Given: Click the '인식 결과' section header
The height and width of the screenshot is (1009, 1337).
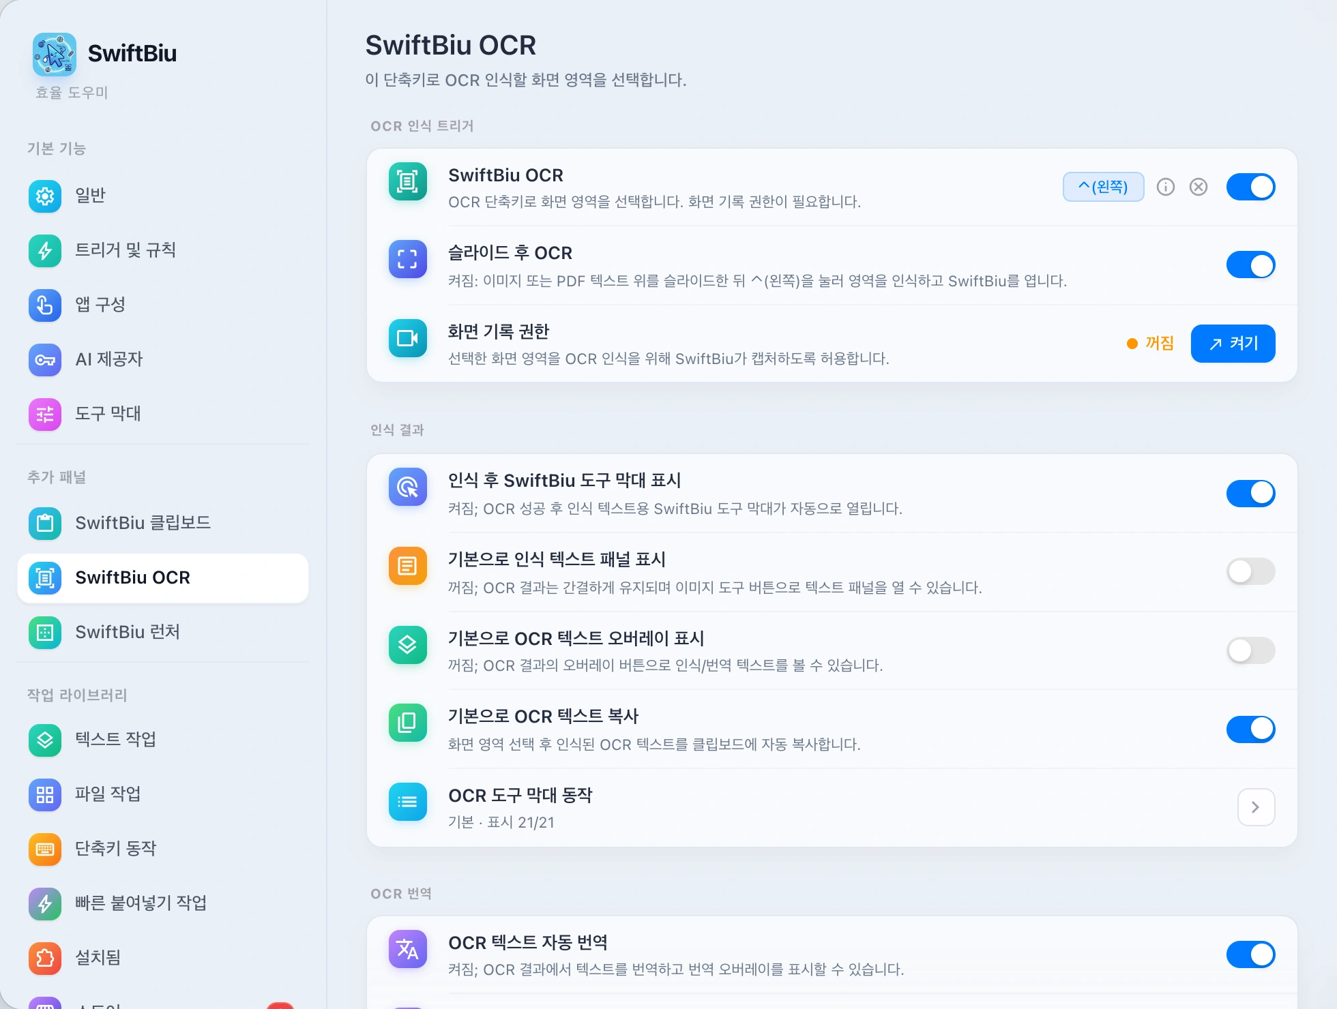Looking at the screenshot, I should [397, 430].
